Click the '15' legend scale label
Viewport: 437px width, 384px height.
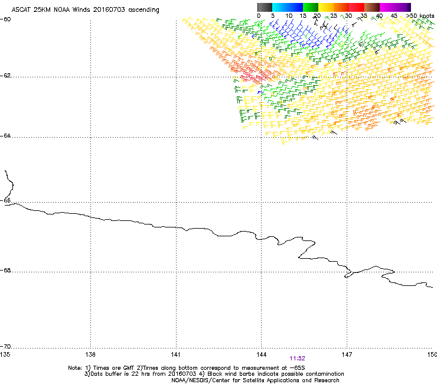pyautogui.click(x=303, y=16)
